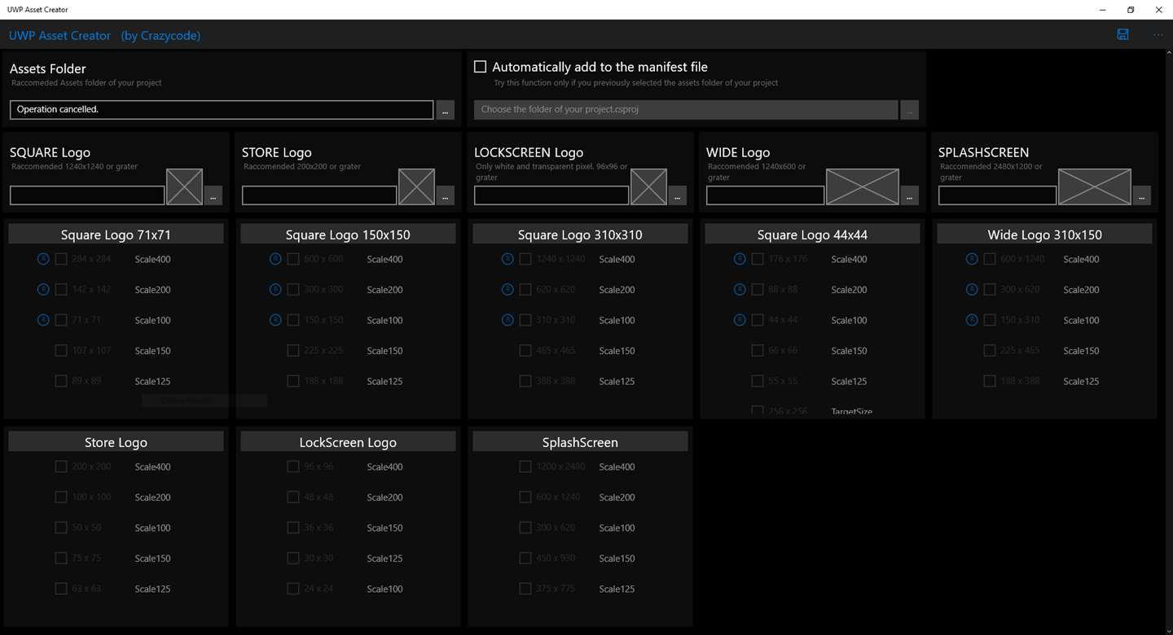Image resolution: width=1173 pixels, height=635 pixels.
Task: Check the 89 x 89 Scale125 box
Action: point(61,381)
